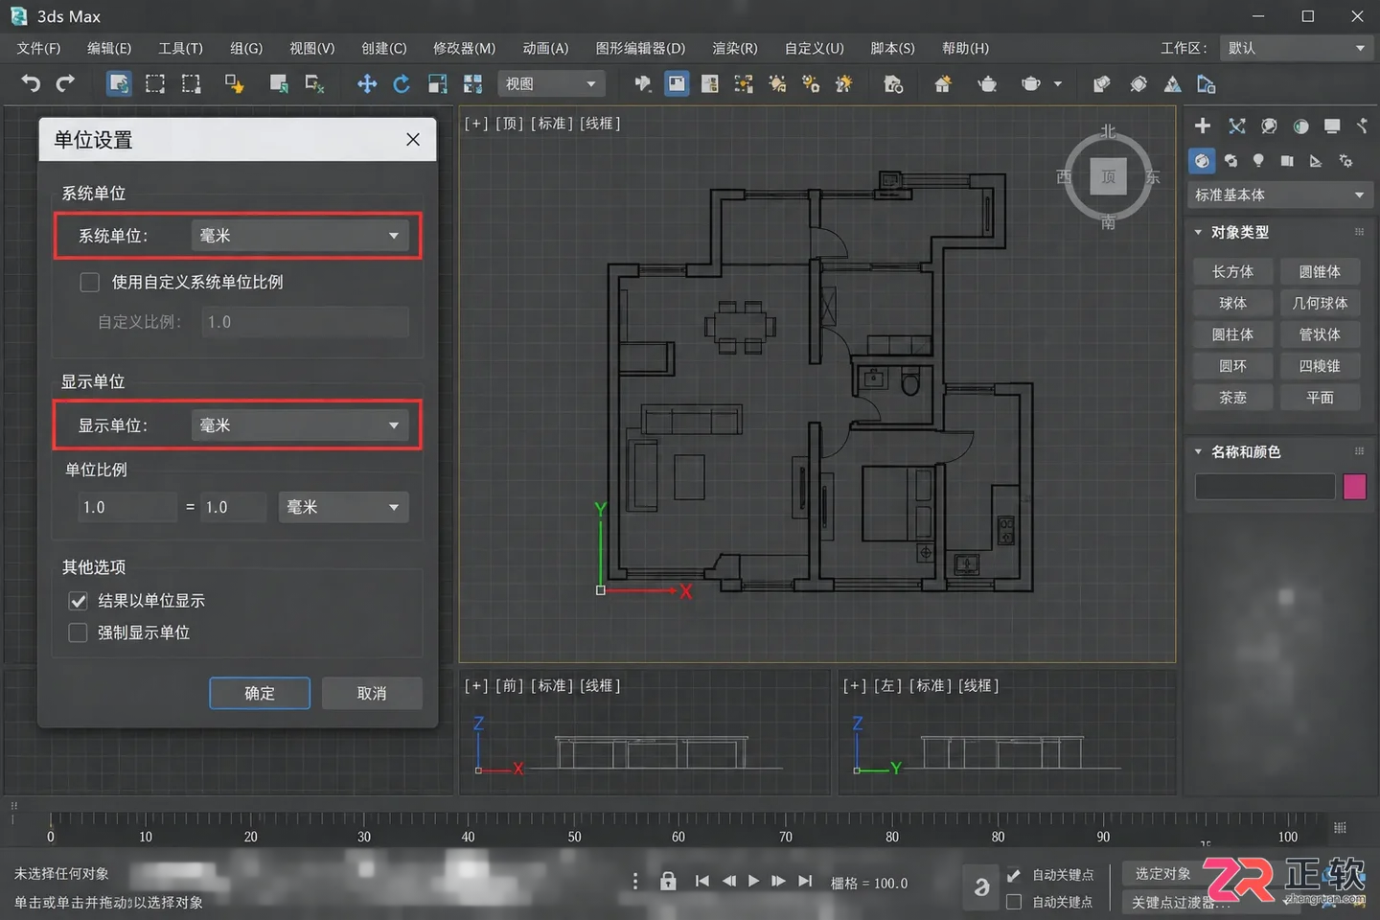Click the 选定对象 key filter button
The height and width of the screenshot is (920, 1380).
1162,874
